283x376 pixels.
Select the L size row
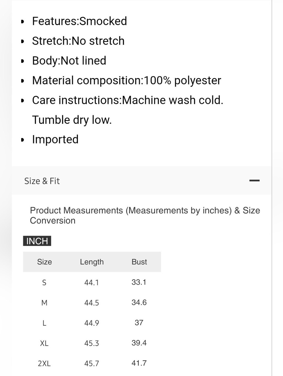[x=92, y=323]
